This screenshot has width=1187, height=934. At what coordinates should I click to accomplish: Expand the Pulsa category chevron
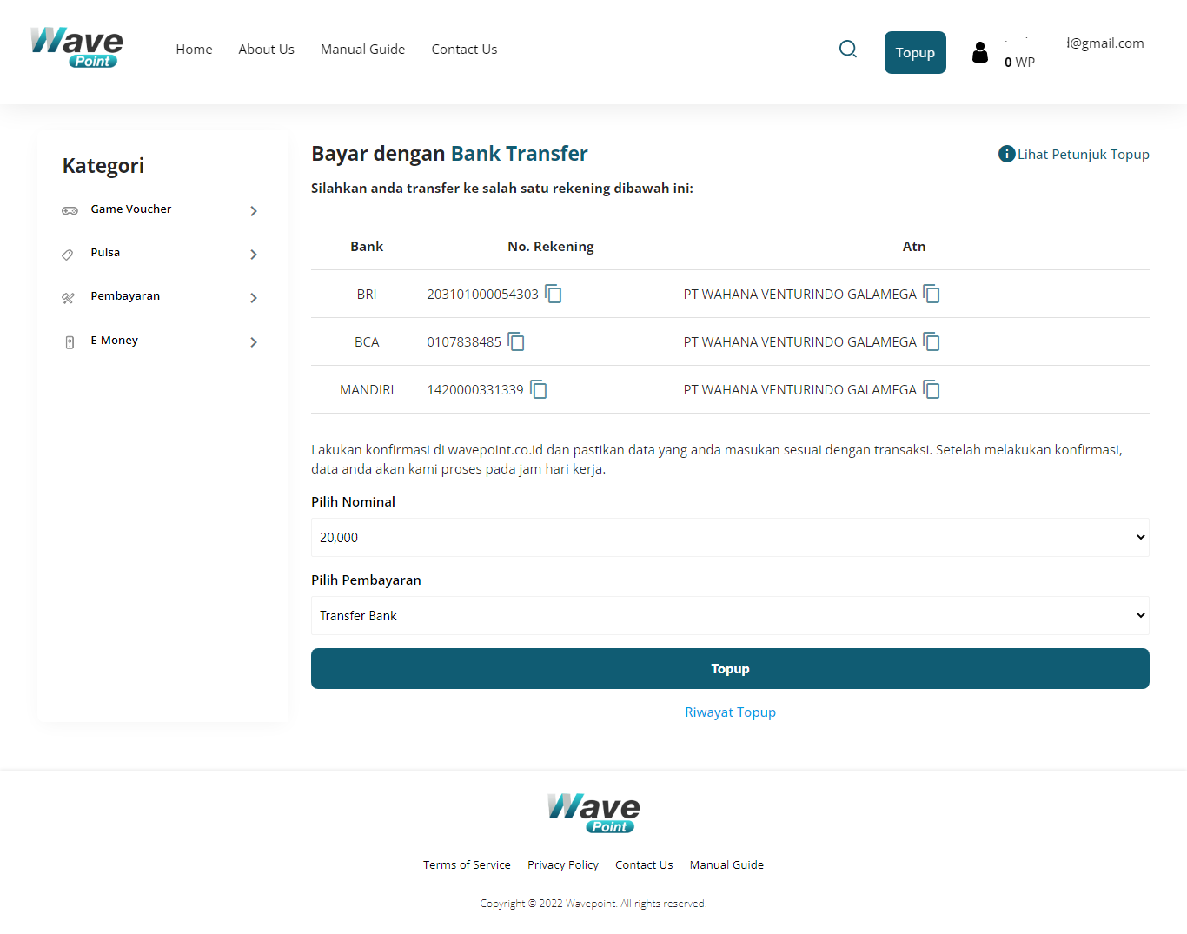[254, 255]
